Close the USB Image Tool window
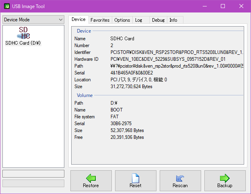This screenshot has height=194, width=251. (241, 6)
